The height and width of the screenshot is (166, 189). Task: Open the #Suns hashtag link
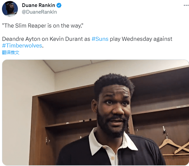(x=100, y=39)
